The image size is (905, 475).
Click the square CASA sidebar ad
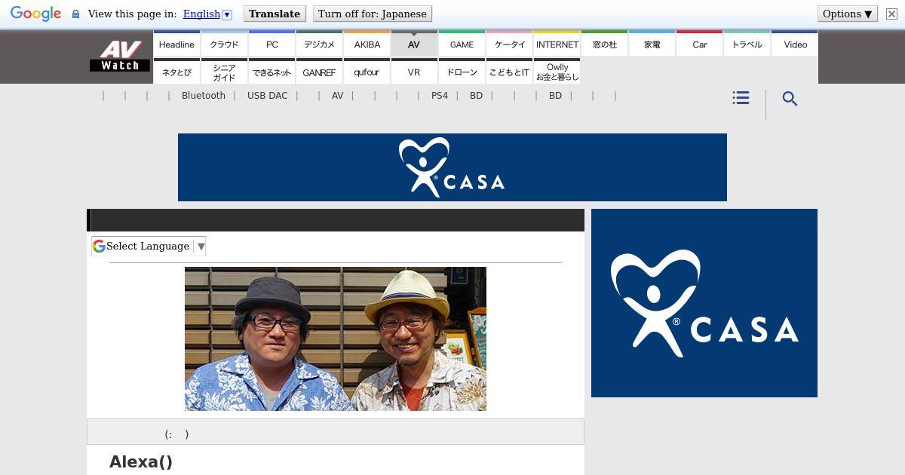pyautogui.click(x=704, y=303)
